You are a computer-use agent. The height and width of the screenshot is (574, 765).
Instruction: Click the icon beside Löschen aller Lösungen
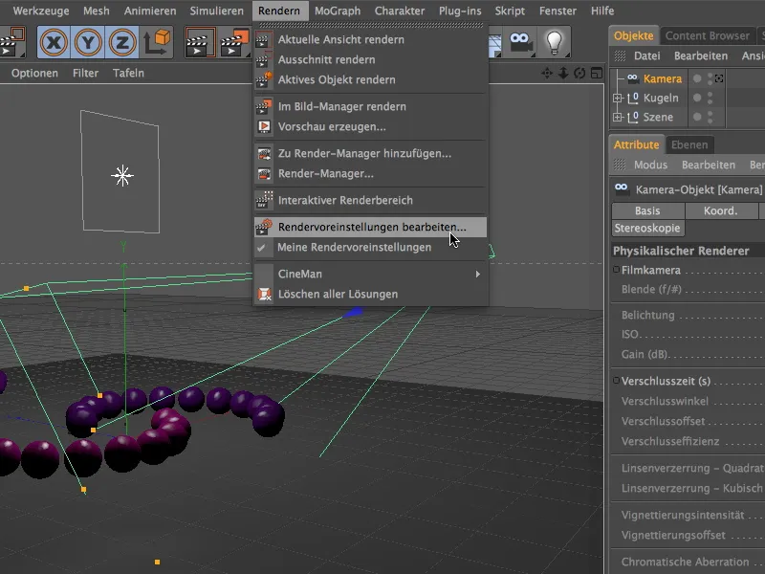(x=264, y=295)
